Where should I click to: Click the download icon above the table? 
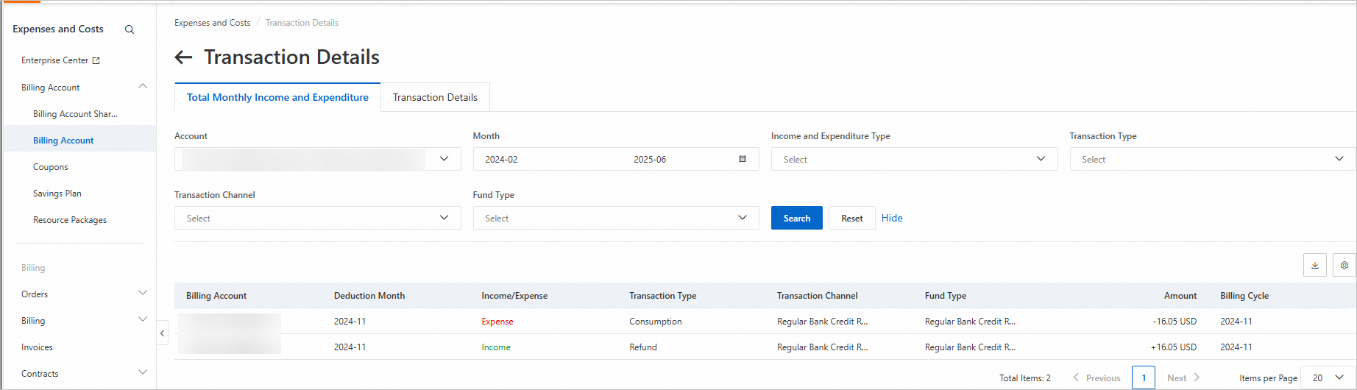[1314, 266]
